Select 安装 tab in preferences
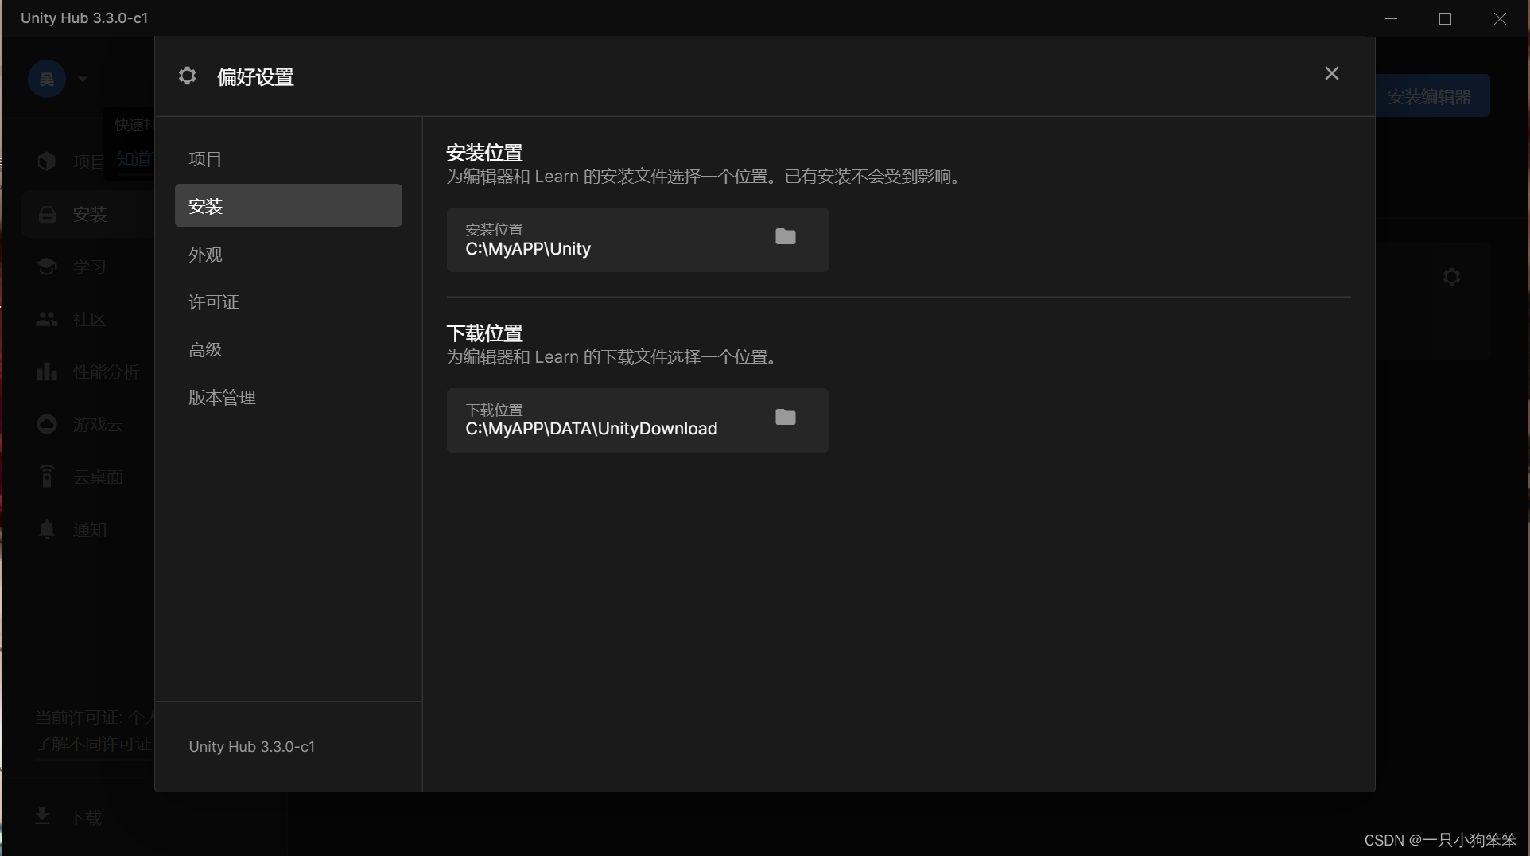 click(289, 205)
